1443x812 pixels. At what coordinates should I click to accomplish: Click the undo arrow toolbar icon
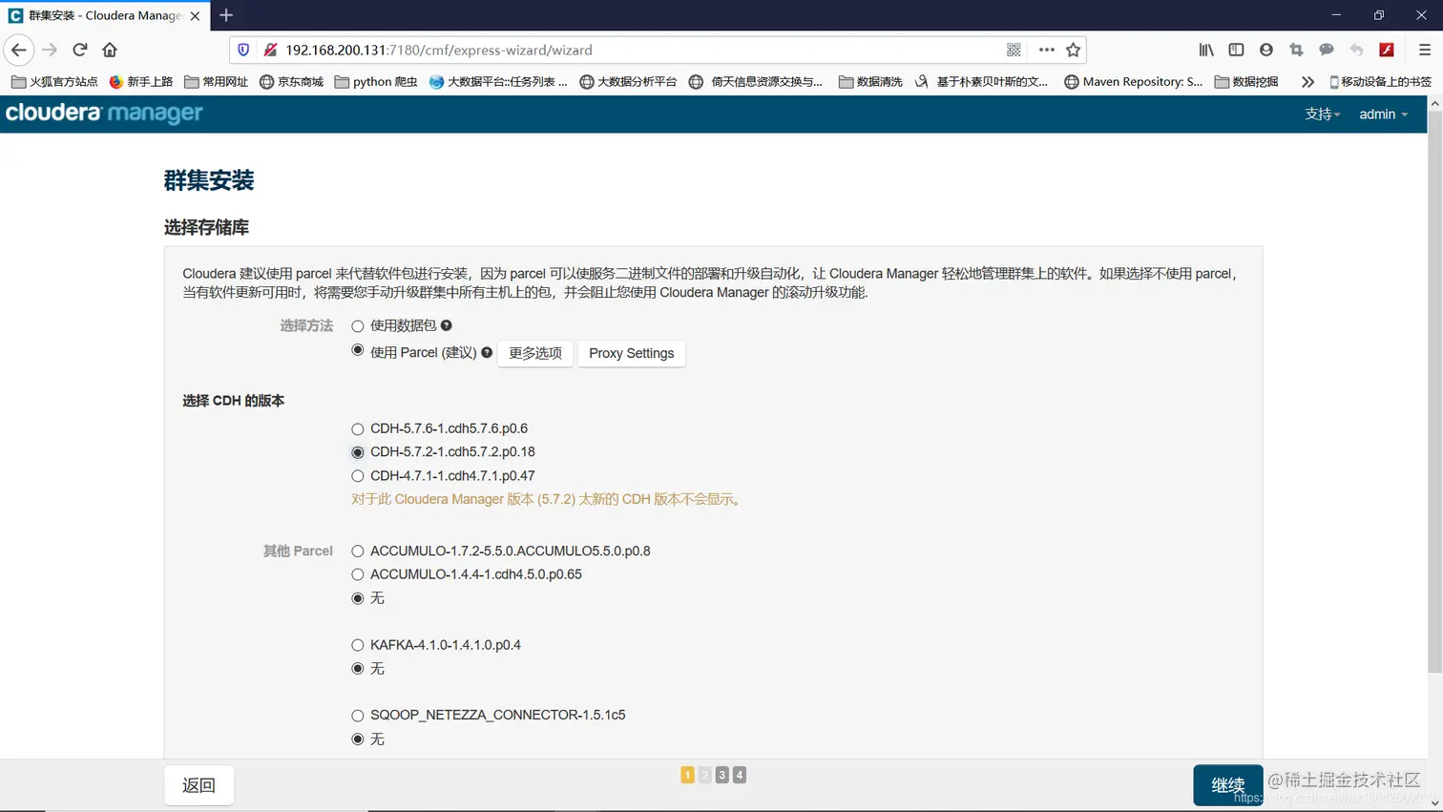[1356, 50]
